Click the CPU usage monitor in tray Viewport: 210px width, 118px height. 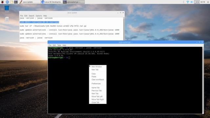pyautogui.click(x=197, y=2)
